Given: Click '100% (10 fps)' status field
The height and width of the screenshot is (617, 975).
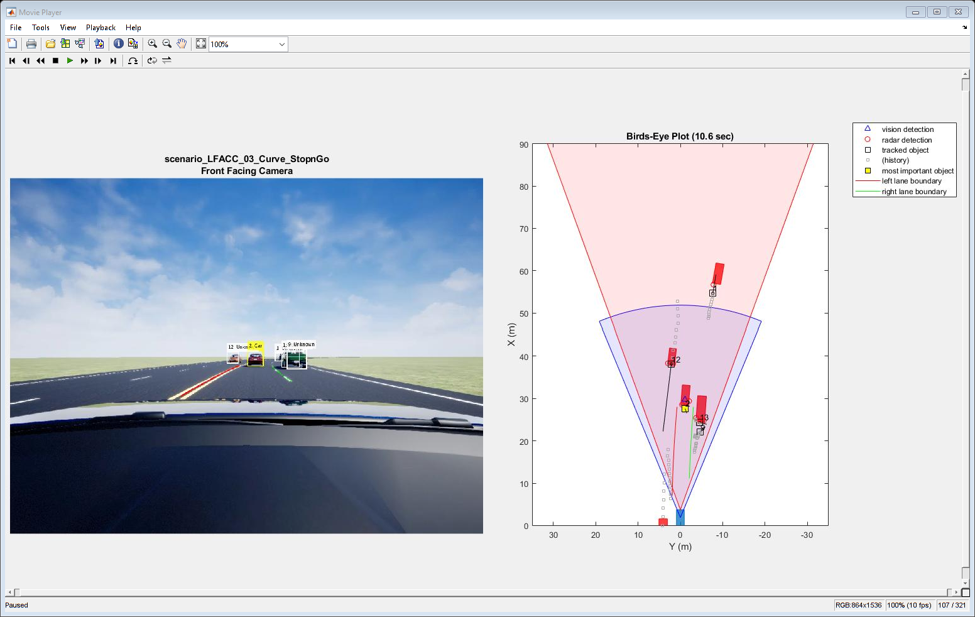Looking at the screenshot, I should point(909,605).
